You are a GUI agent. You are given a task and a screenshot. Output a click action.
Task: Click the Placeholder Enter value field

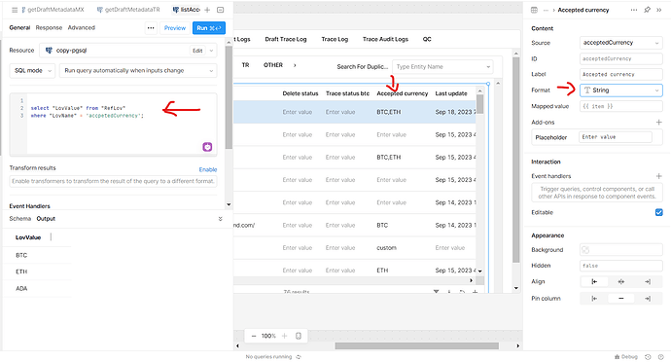pos(616,137)
